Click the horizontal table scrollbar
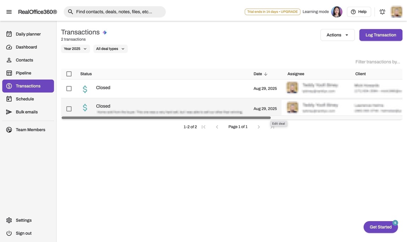Image resolution: width=407 pixels, height=242 pixels. point(166,118)
